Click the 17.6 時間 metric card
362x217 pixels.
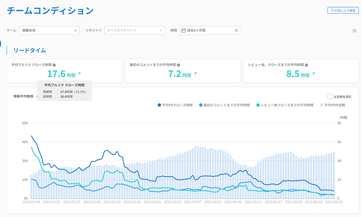click(64, 71)
